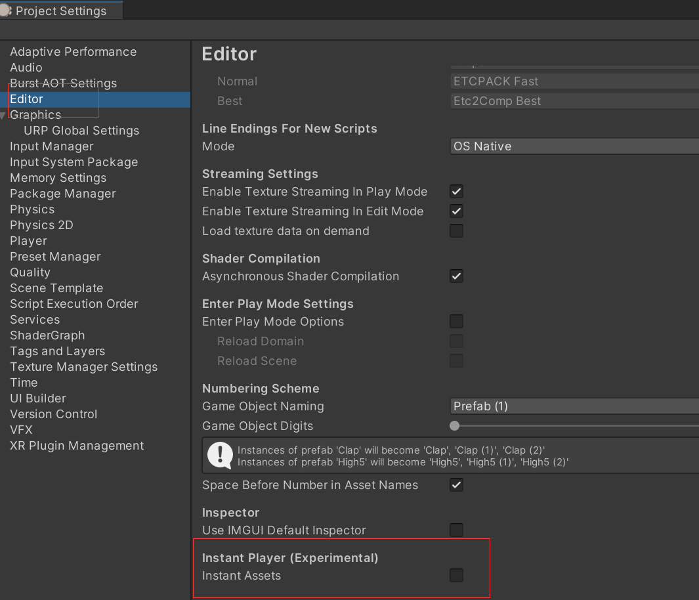Disable Texture Streaming In Play Mode checkbox
This screenshot has height=600, width=699.
[x=456, y=192]
